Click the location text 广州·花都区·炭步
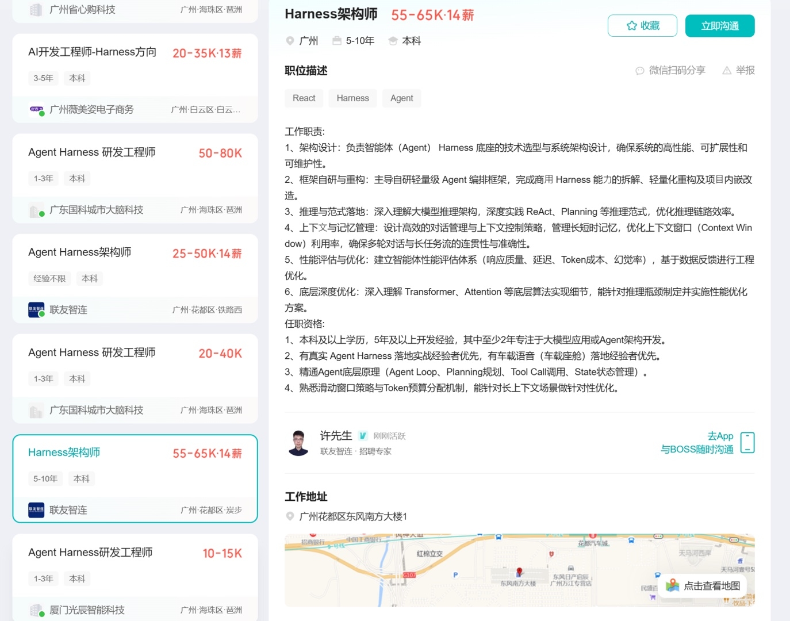The width and height of the screenshot is (790, 621). click(x=211, y=510)
